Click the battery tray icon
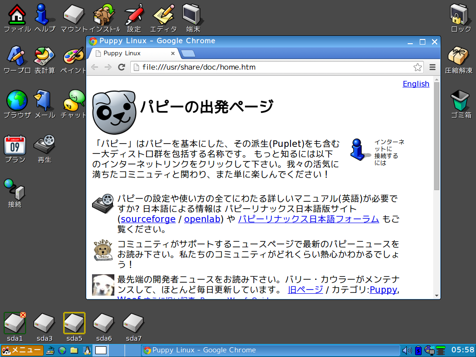The image size is (476, 357). (418, 350)
